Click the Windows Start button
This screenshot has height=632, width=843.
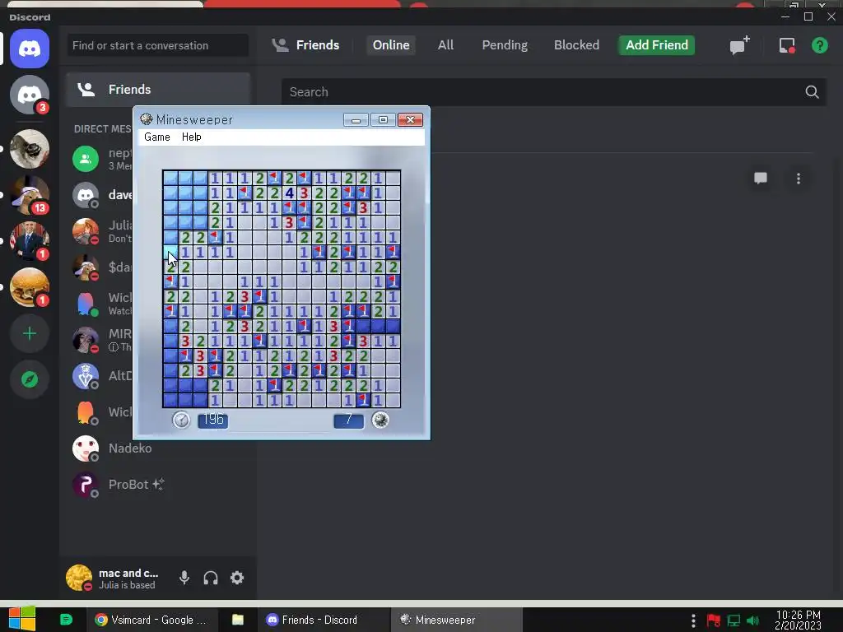point(22,619)
